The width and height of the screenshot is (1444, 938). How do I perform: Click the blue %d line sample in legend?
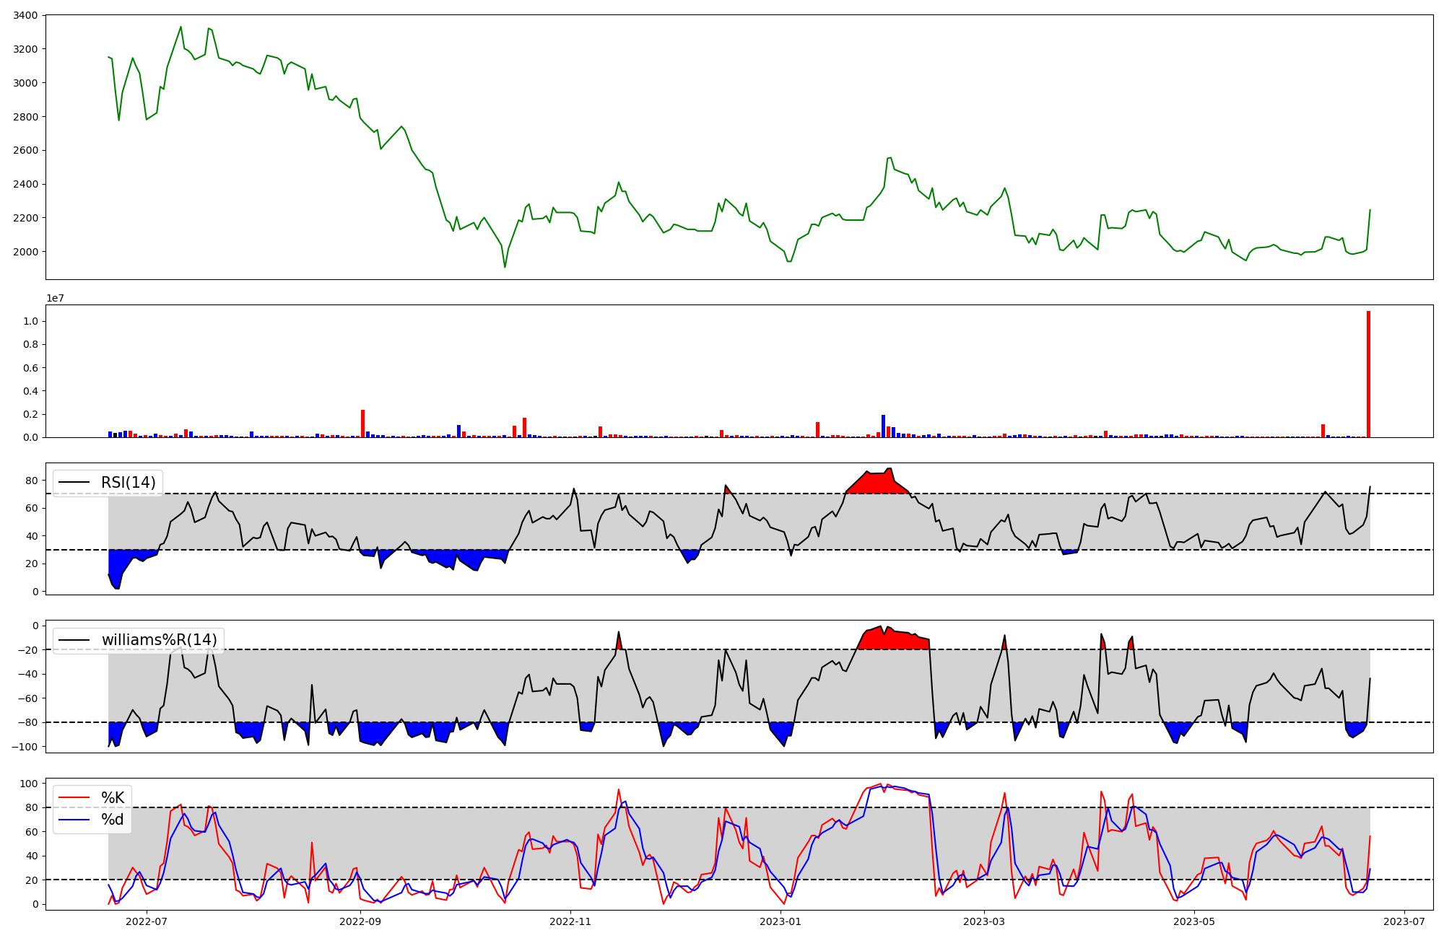[x=74, y=820]
